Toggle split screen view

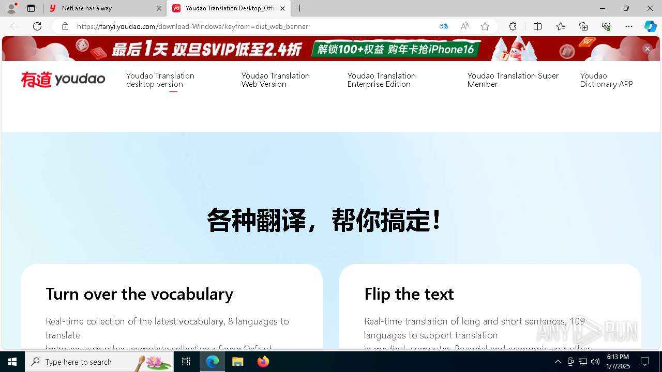538,26
